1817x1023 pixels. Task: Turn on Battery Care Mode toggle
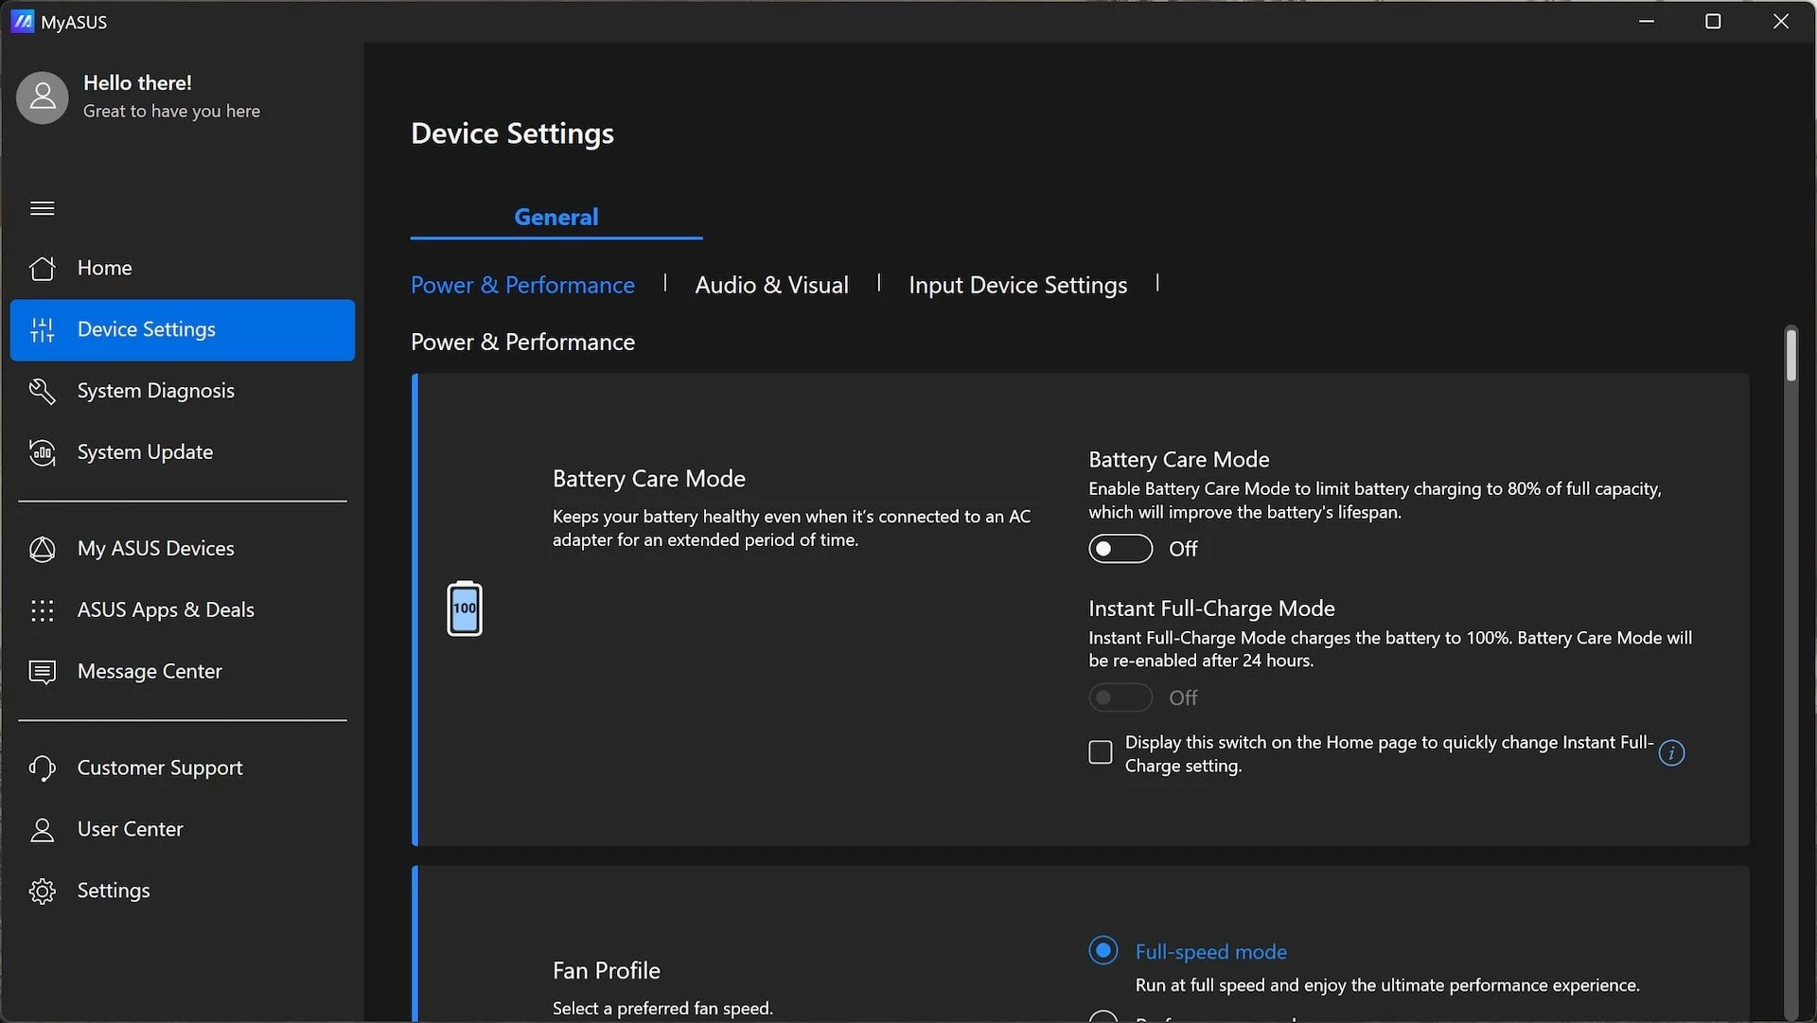[x=1120, y=549]
